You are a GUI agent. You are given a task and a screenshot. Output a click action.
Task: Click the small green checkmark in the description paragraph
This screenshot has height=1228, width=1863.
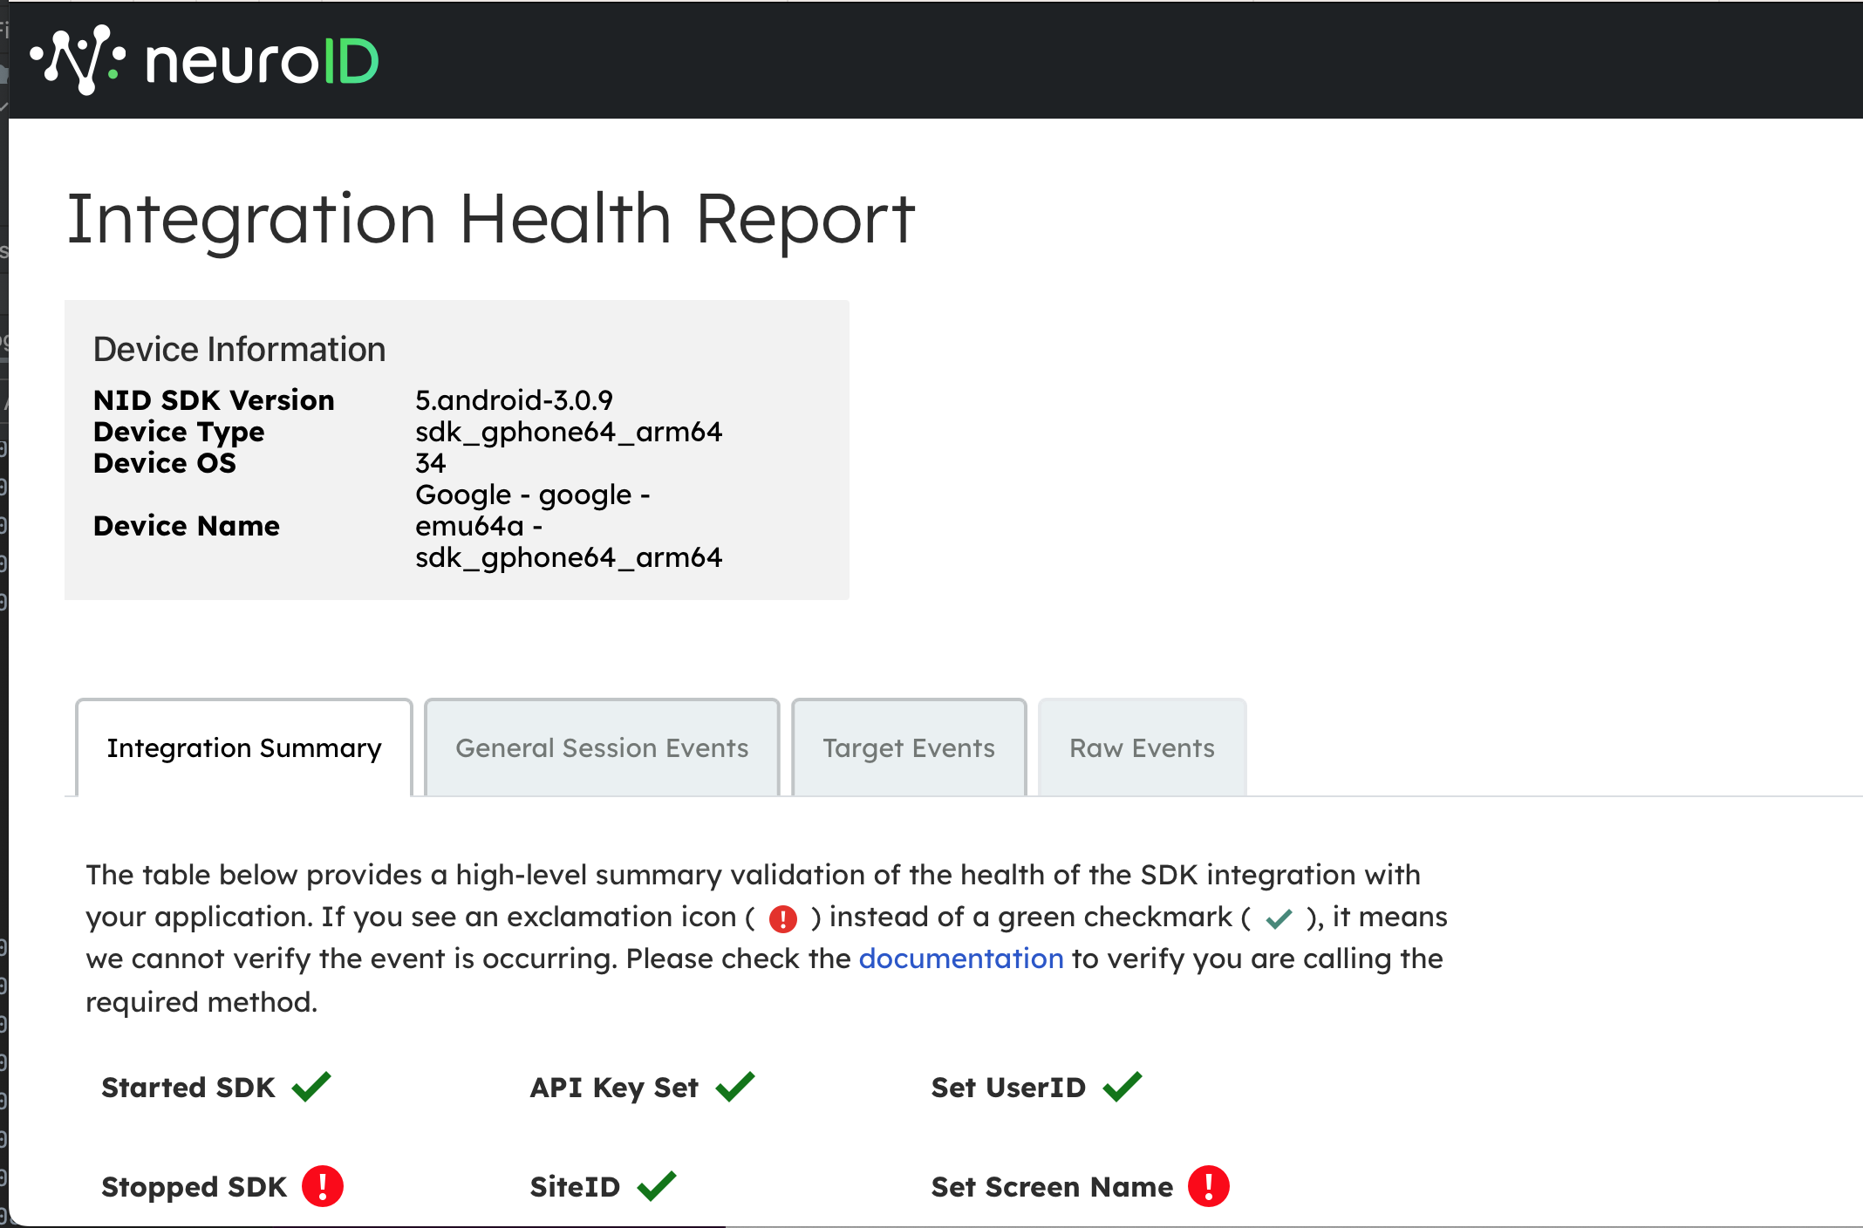[1279, 918]
